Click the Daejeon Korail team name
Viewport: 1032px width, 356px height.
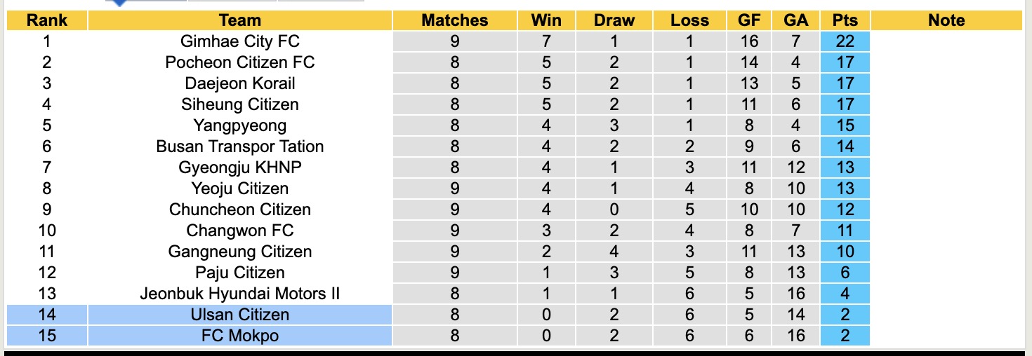[x=239, y=83]
